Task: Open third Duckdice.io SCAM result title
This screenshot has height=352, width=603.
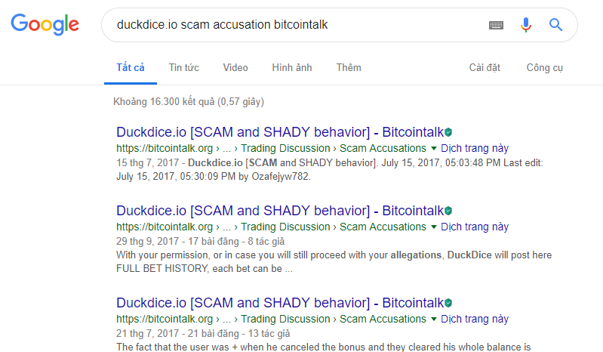Action: click(280, 303)
